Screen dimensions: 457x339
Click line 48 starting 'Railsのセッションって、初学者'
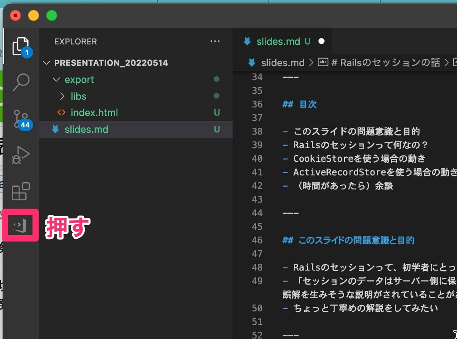[x=374, y=267]
